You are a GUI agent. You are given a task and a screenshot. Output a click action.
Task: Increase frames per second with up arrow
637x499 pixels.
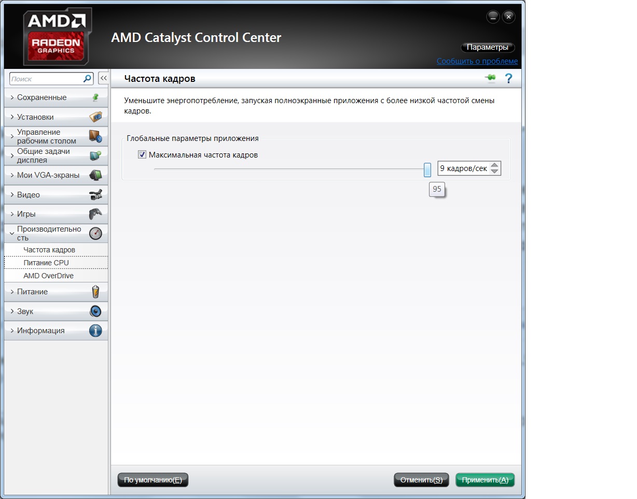coord(495,165)
